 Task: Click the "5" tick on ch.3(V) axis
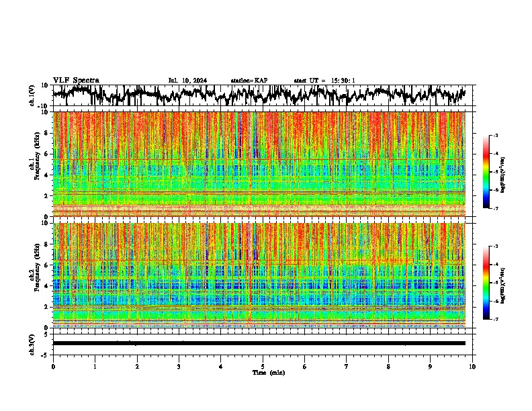[46, 334]
